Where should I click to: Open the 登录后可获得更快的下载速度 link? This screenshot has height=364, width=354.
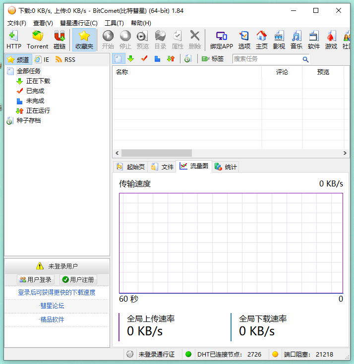tap(57, 292)
